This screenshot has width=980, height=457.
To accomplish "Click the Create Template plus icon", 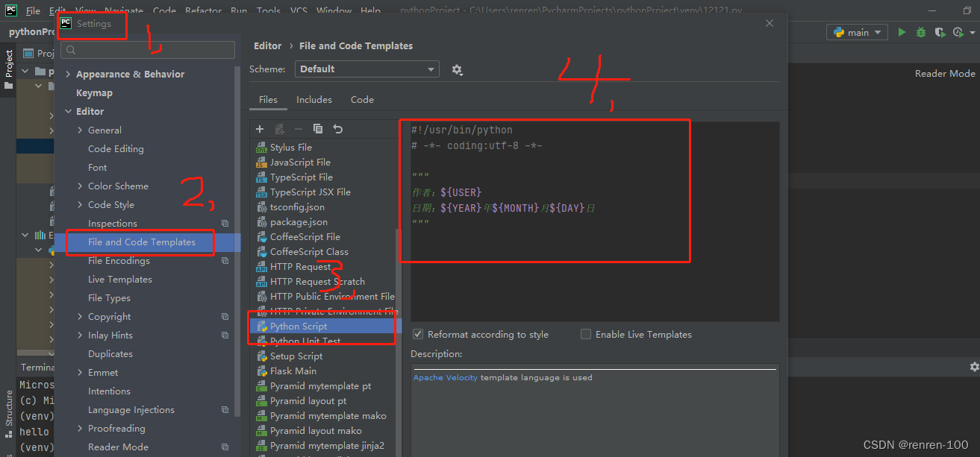I will pyautogui.click(x=260, y=129).
